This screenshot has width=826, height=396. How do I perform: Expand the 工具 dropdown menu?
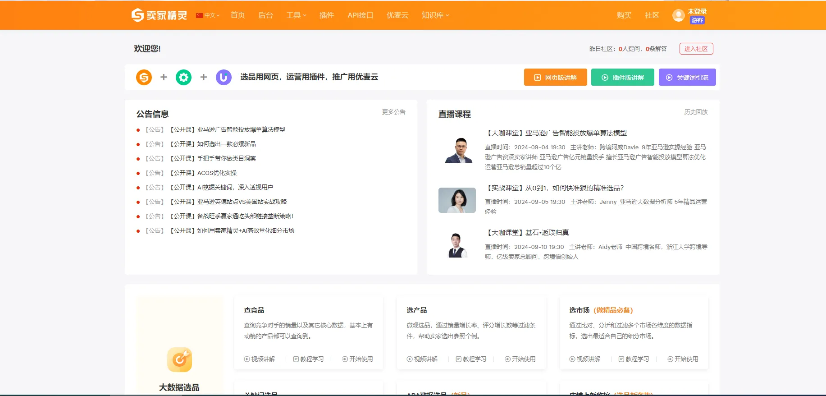coord(296,15)
